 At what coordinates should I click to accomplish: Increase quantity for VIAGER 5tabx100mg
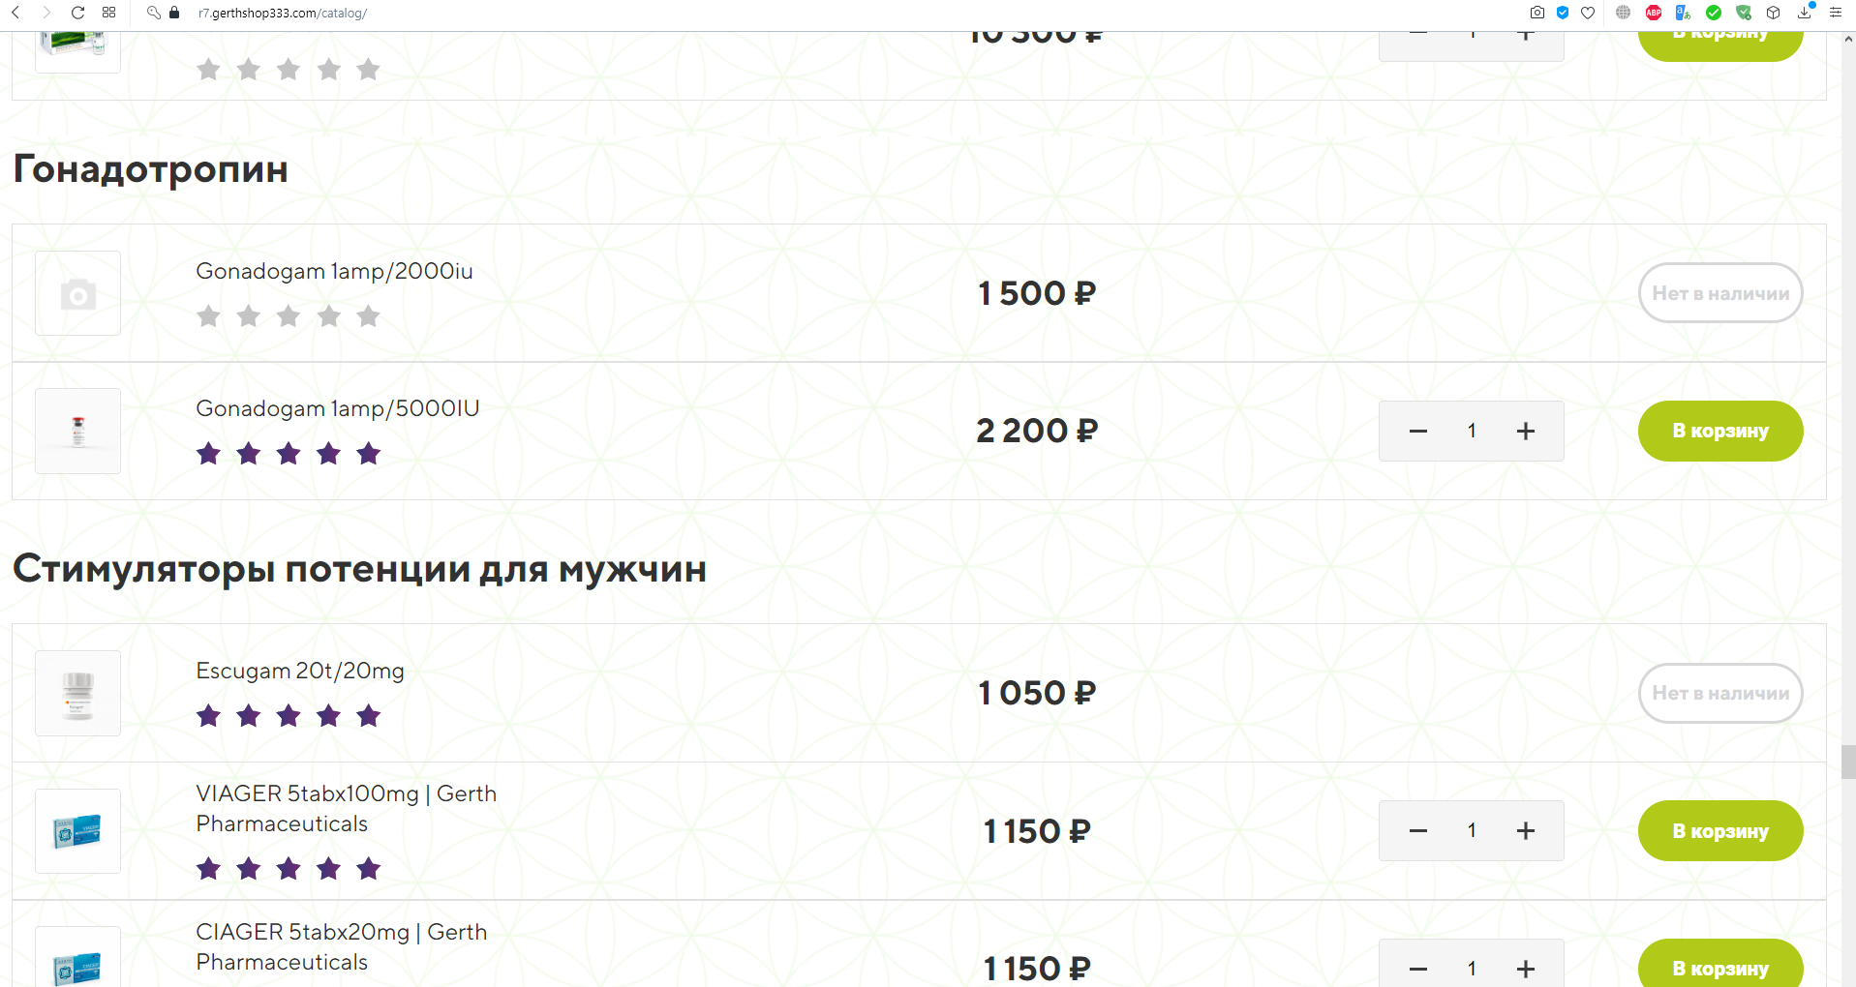click(x=1526, y=830)
